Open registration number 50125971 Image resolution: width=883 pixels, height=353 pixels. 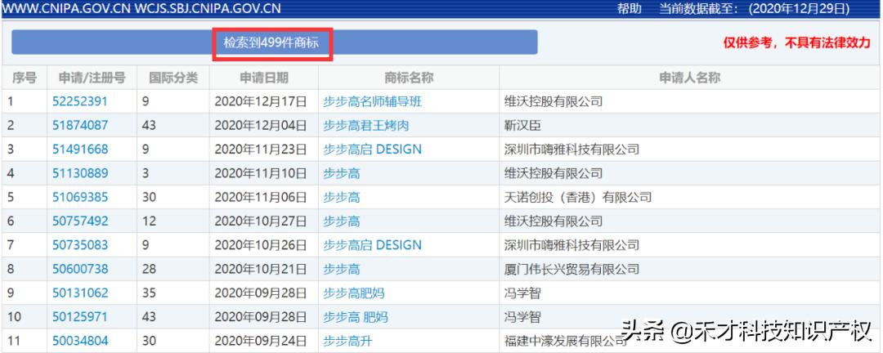tap(79, 317)
